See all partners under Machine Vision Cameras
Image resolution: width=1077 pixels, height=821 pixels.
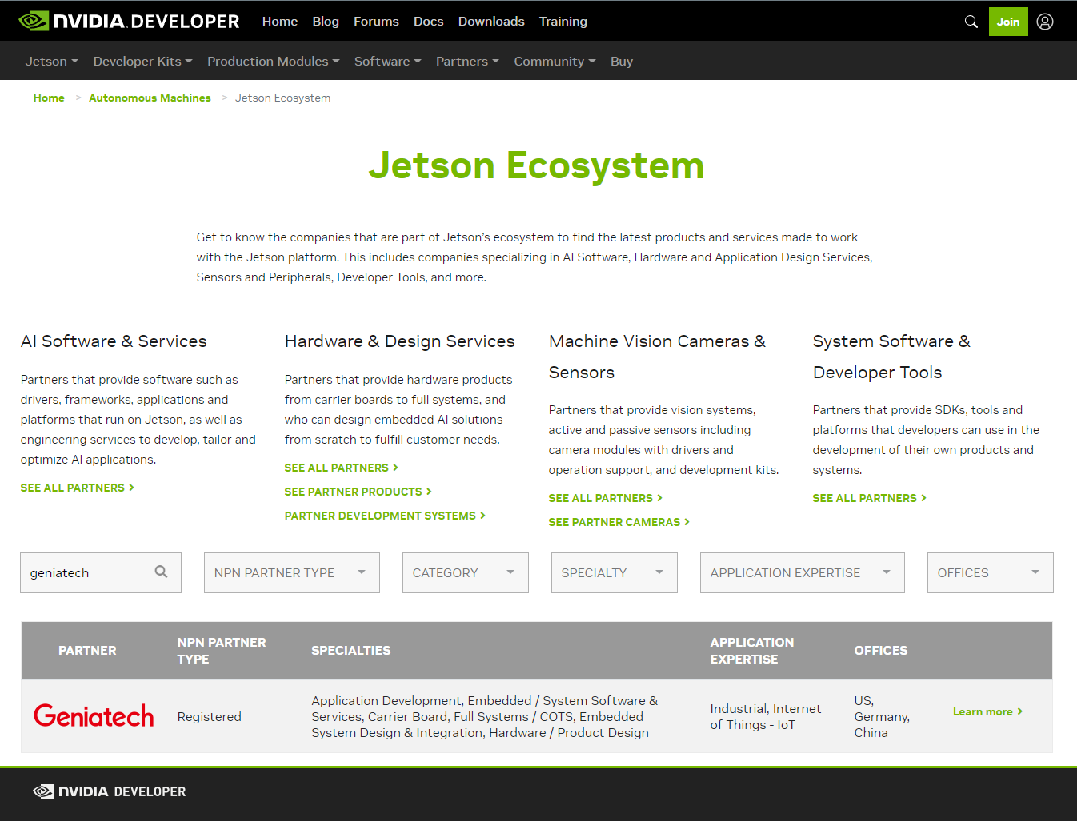point(606,498)
